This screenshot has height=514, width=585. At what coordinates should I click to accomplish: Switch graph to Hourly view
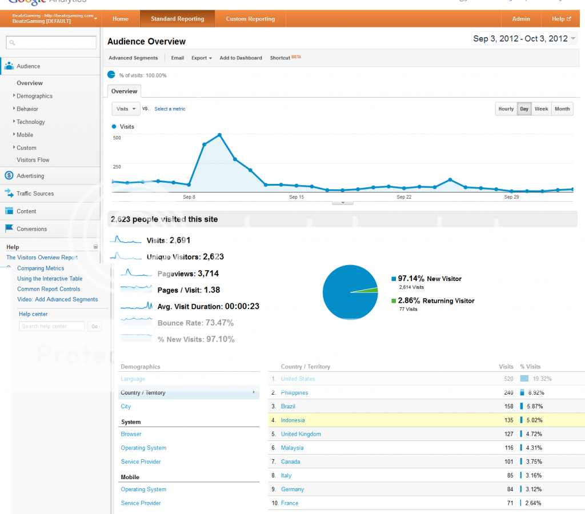pos(506,109)
